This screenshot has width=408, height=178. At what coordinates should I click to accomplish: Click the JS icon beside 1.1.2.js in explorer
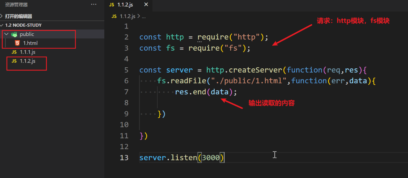point(14,61)
